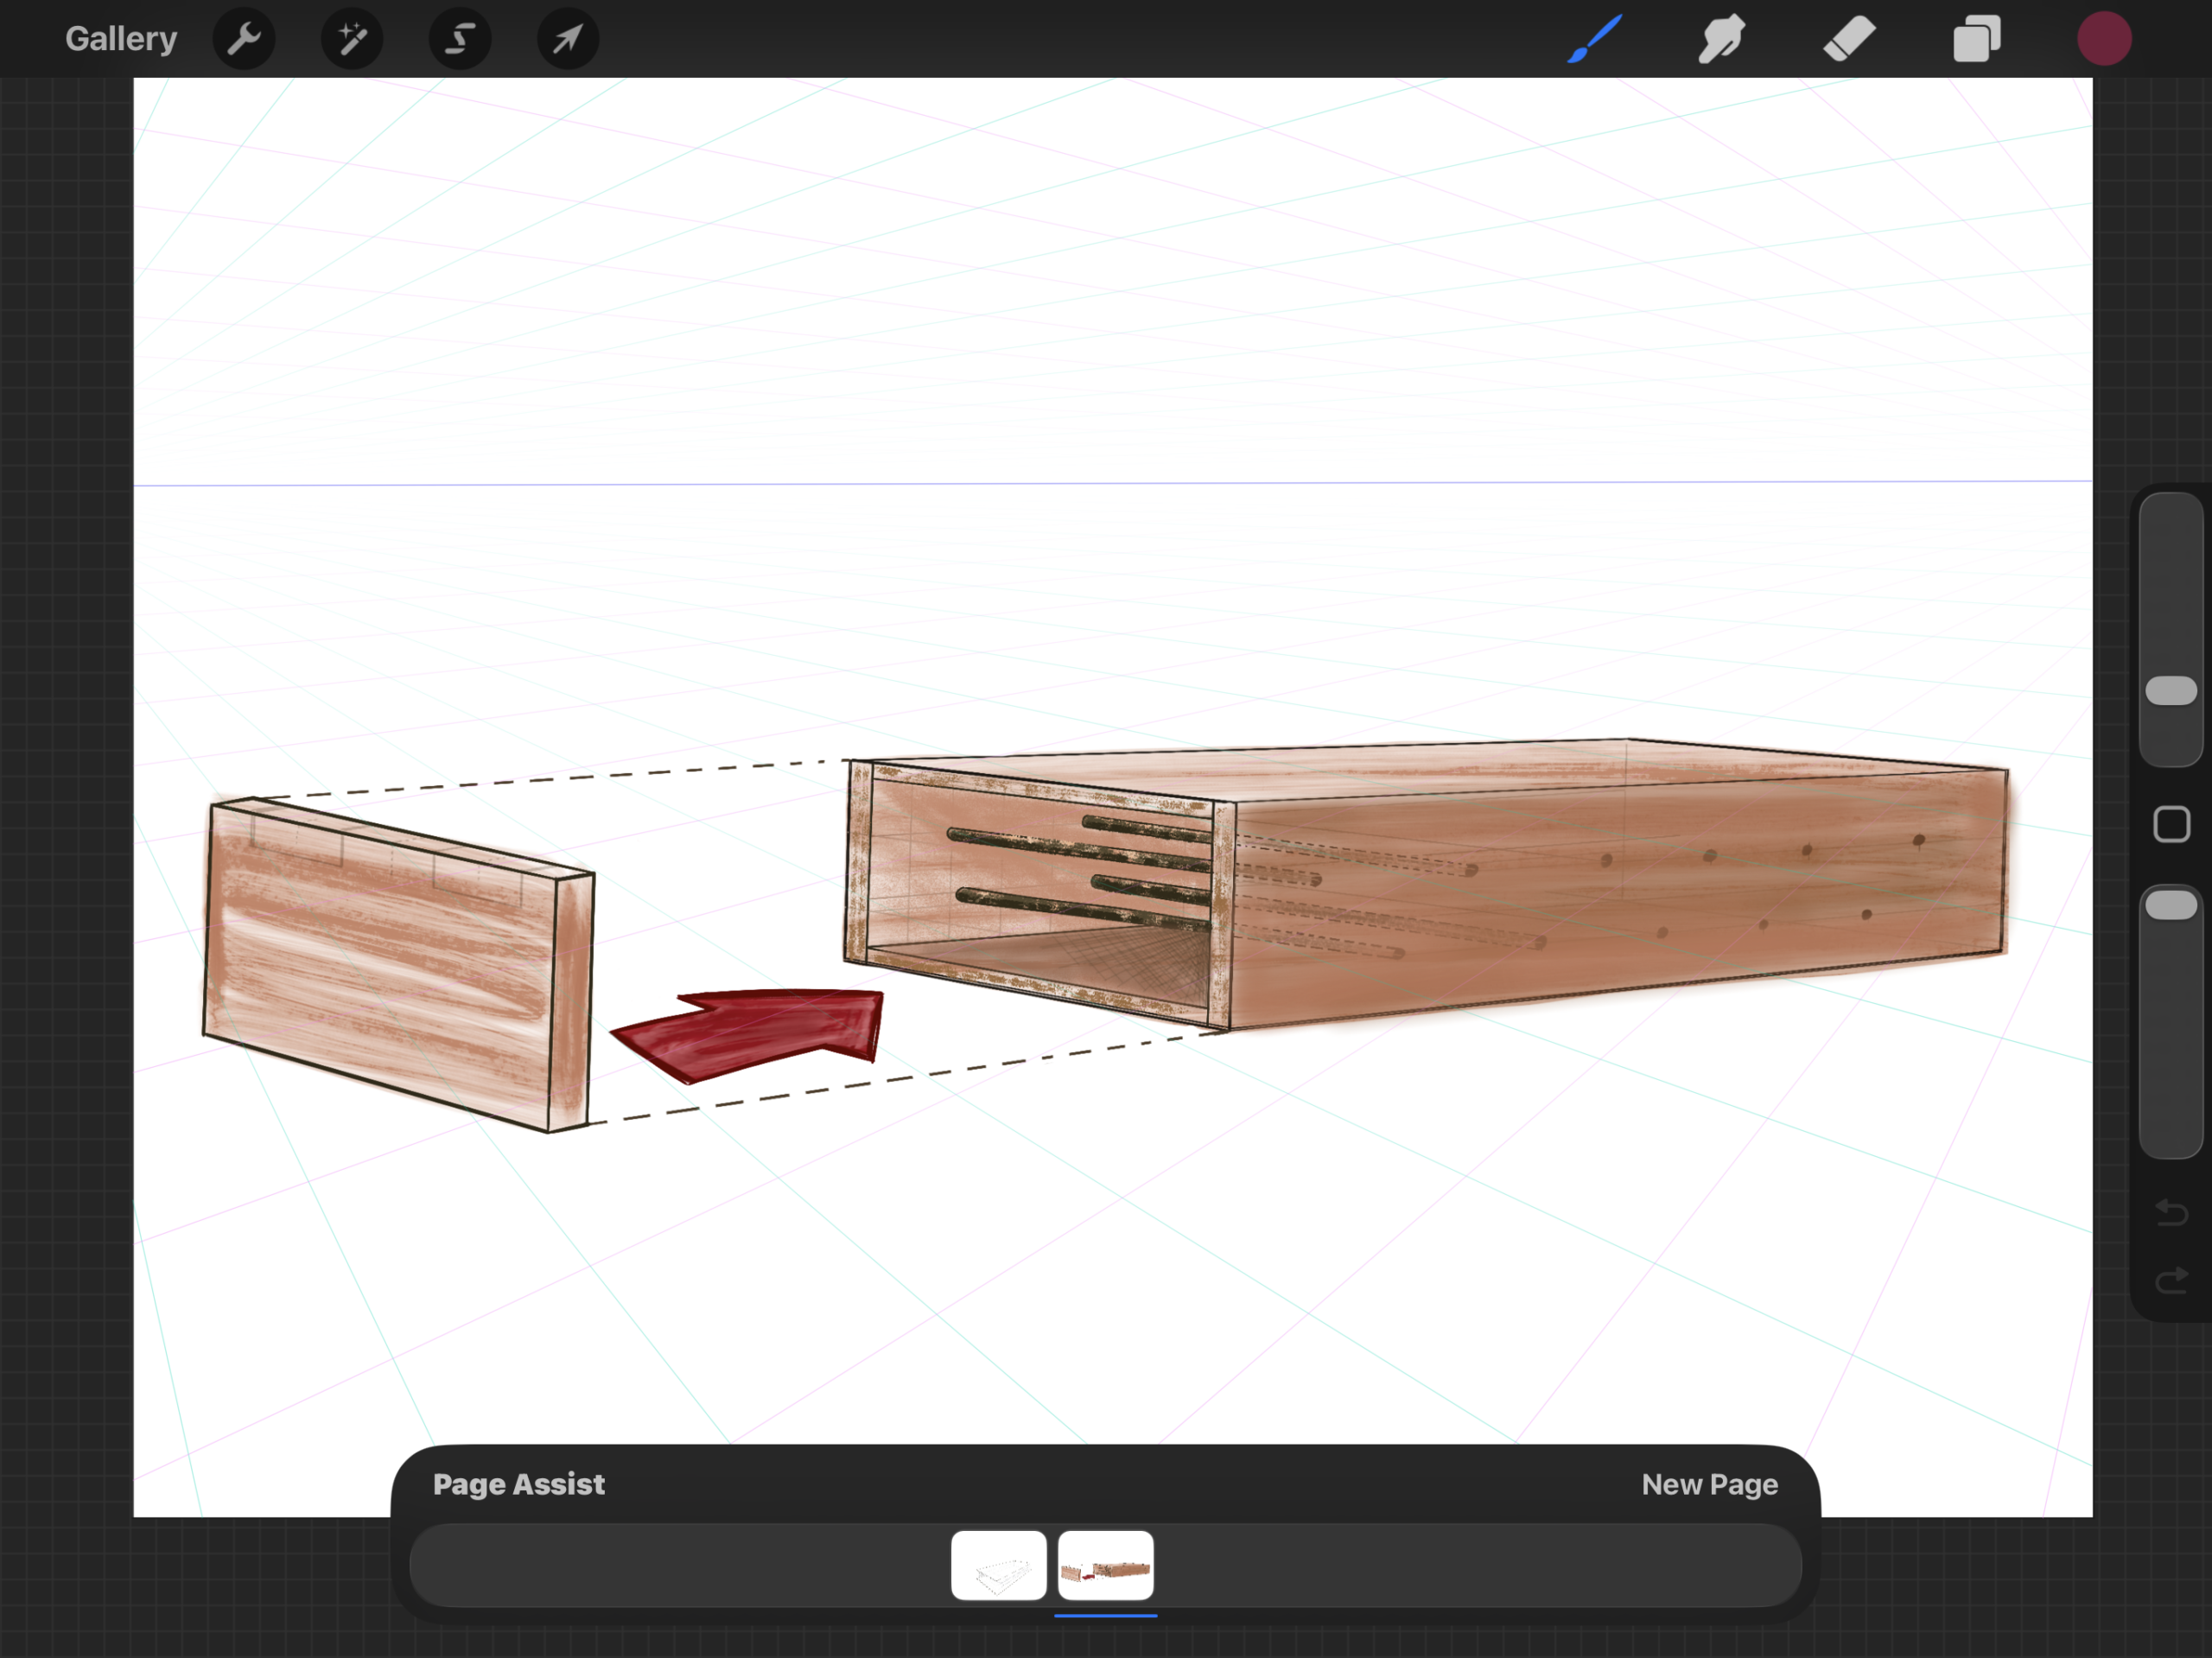The height and width of the screenshot is (1658, 2212).
Task: Select the Smudge finger tool
Action: point(1721,39)
